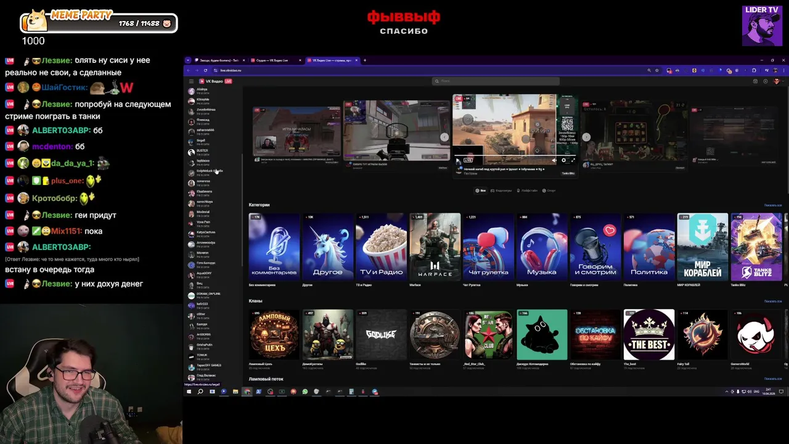
Task: Select the Видеоигры filter tab
Action: pos(501,191)
